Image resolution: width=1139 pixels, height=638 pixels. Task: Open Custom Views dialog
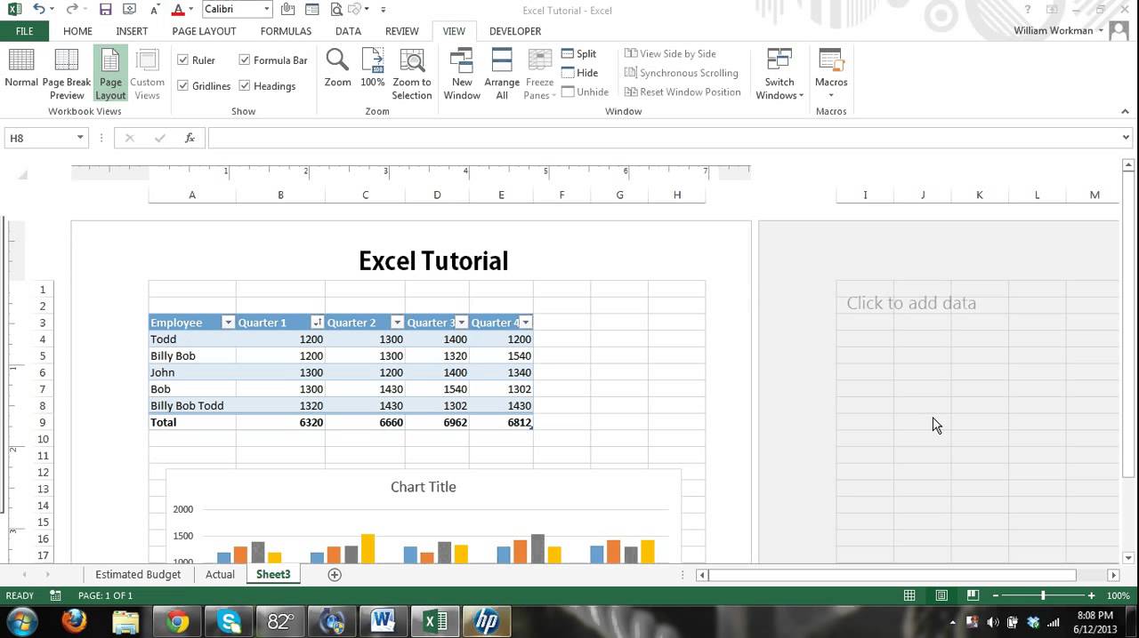coord(147,73)
